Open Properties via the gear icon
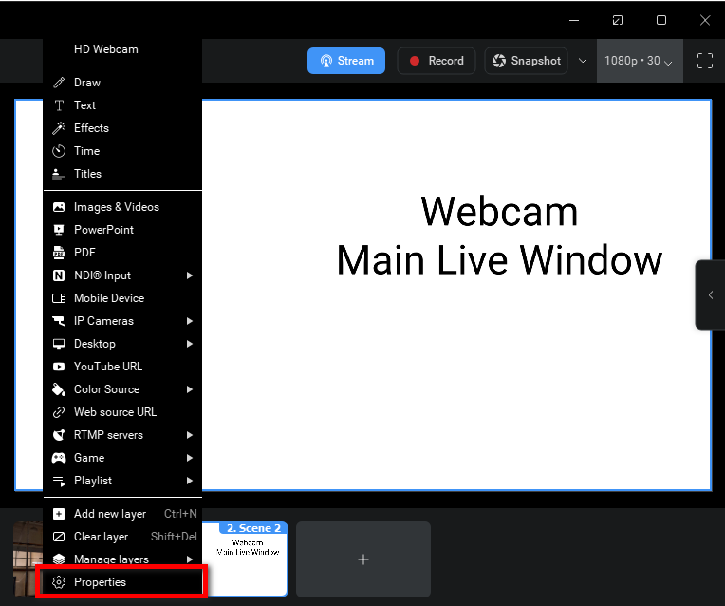This screenshot has height=606, width=725. (59, 582)
